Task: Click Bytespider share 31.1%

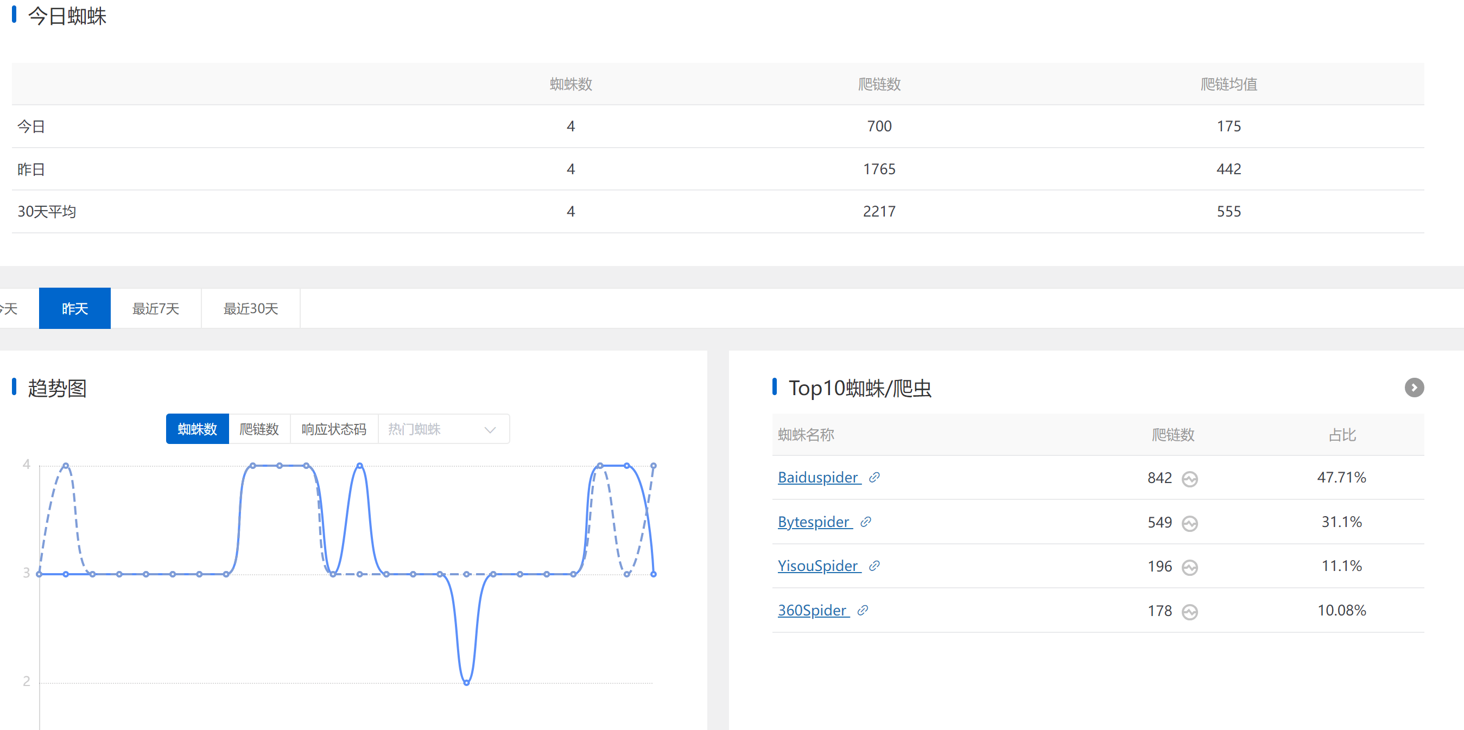Action: 1341,522
